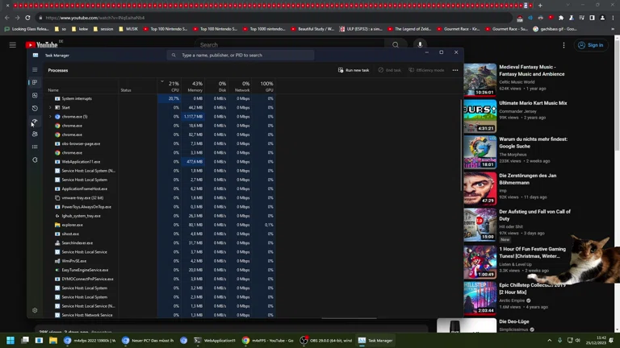
Task: Open Startup apps page in sidebar
Action: coord(35,121)
